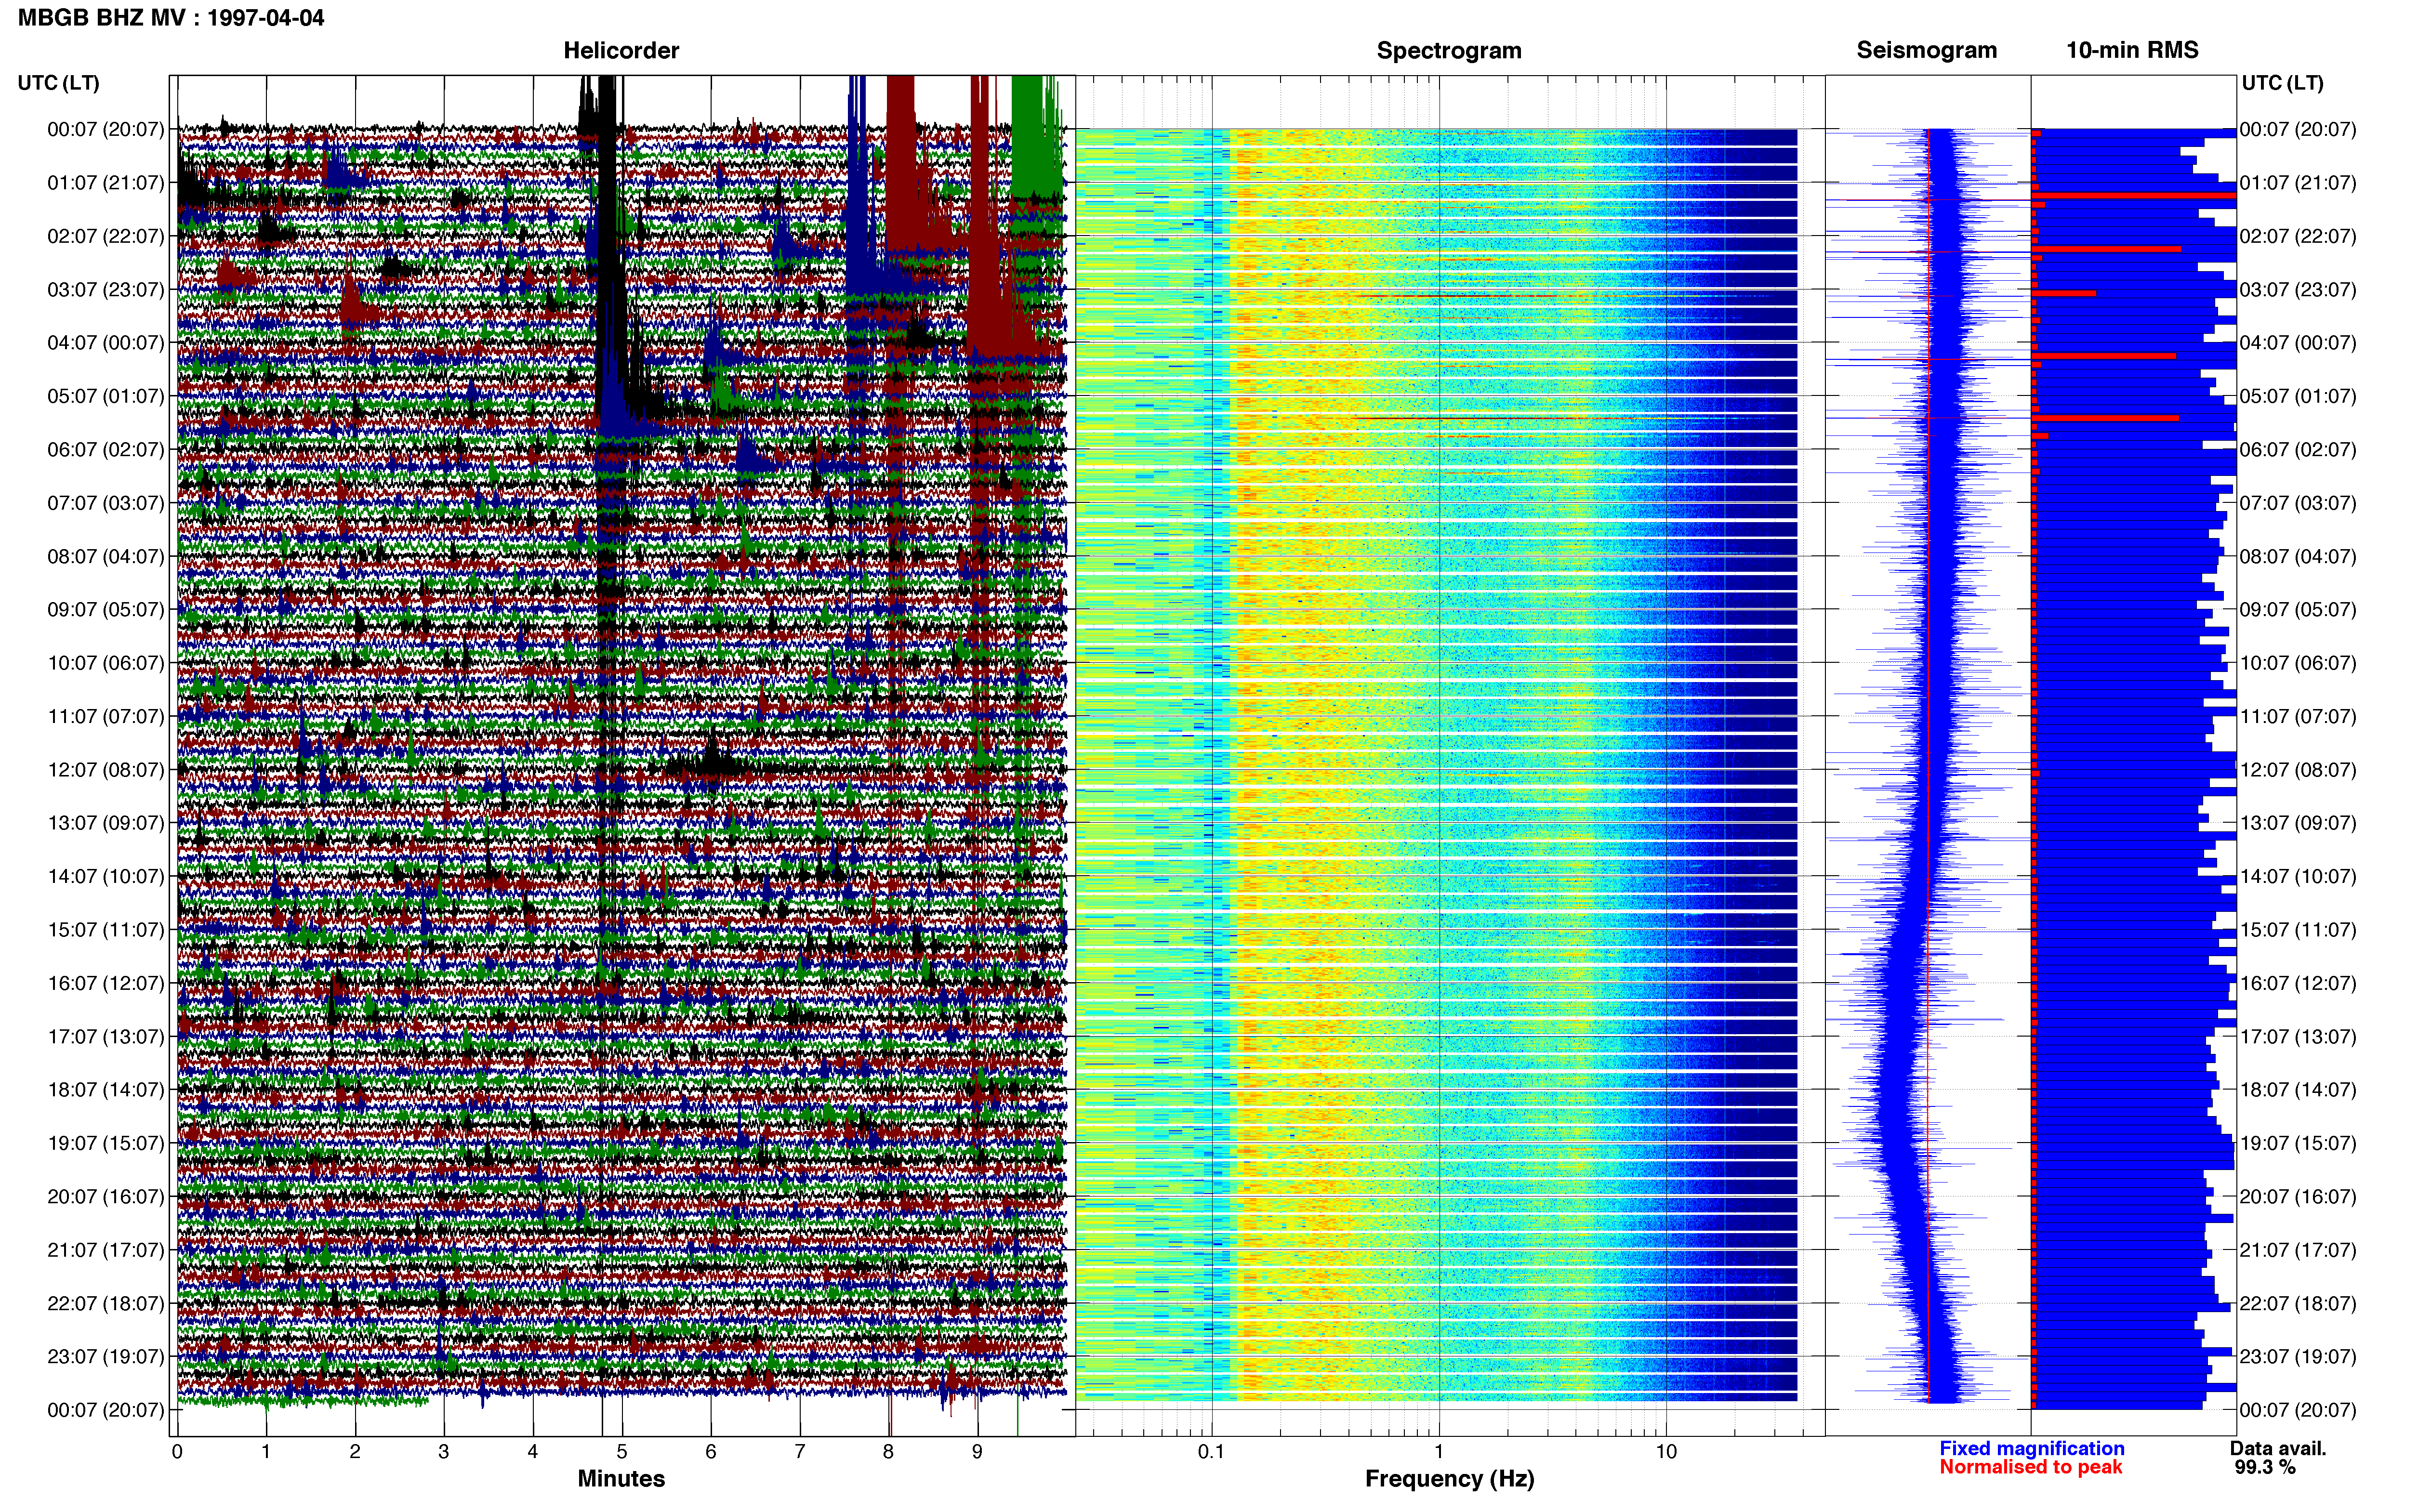Click left time label '07:07 (03:07)'

tap(106, 503)
